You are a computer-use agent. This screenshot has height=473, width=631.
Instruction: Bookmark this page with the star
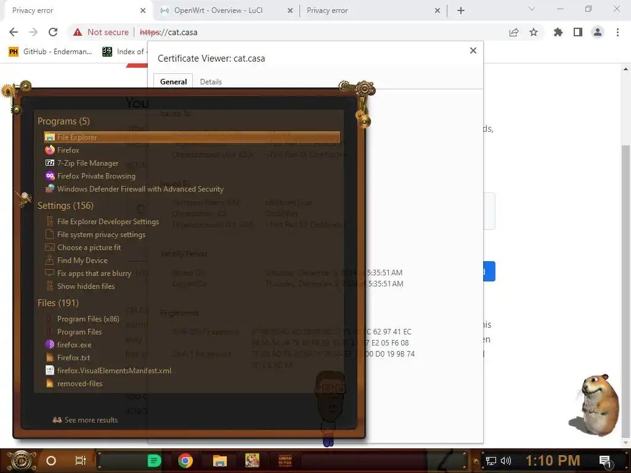(x=534, y=32)
